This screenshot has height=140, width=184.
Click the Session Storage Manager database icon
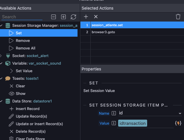tap(8, 25)
